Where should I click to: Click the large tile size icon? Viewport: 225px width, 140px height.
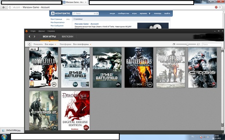[198, 44]
